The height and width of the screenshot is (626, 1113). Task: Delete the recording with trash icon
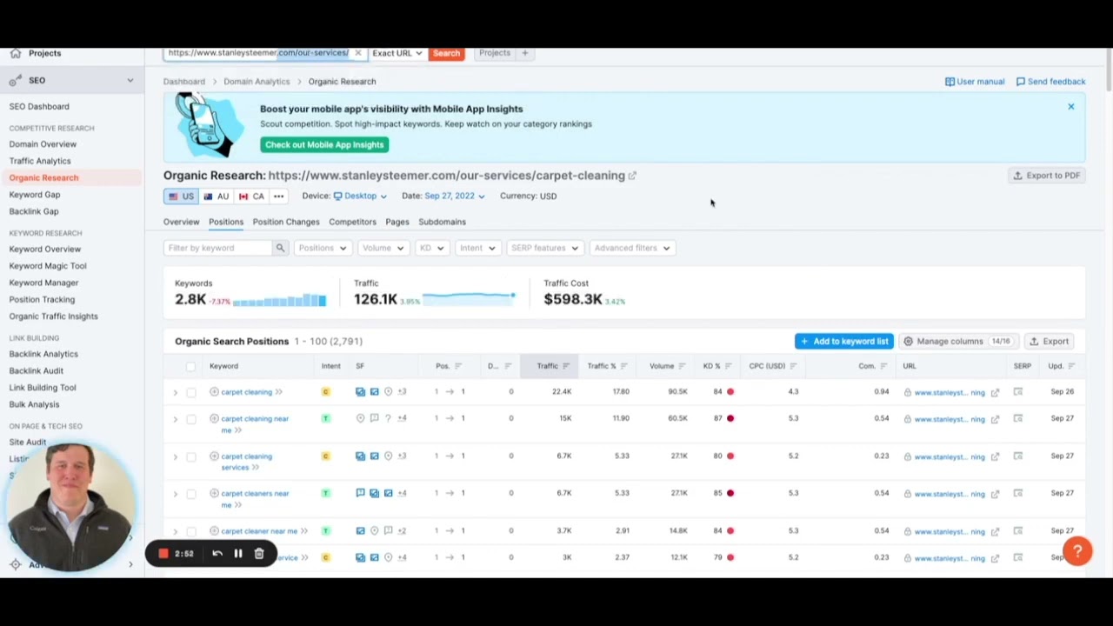coord(259,554)
